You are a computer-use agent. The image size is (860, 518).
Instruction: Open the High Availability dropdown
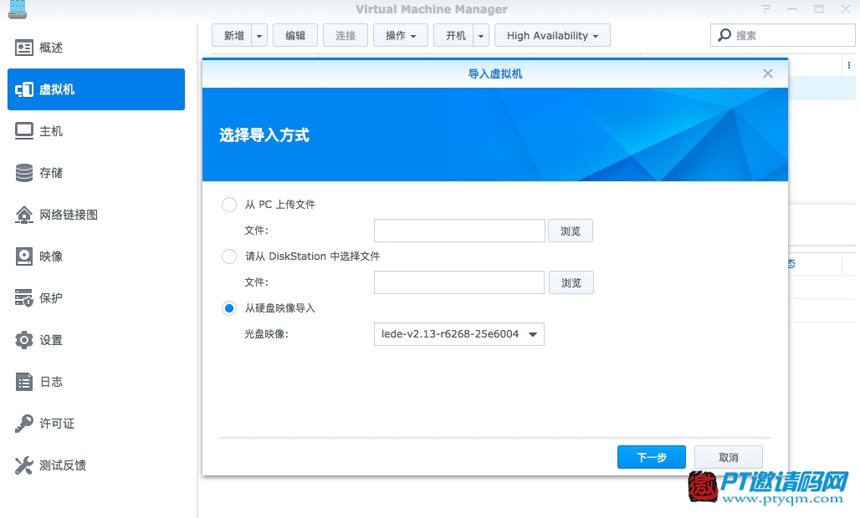click(x=552, y=36)
